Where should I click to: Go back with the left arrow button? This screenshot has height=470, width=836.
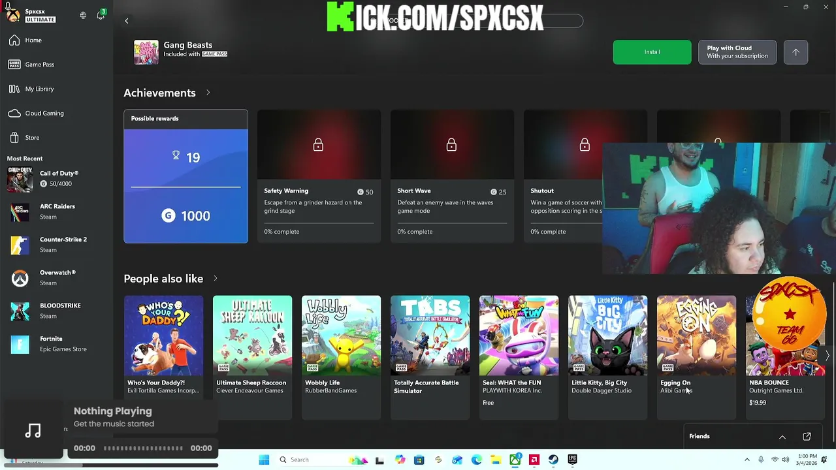point(127,21)
